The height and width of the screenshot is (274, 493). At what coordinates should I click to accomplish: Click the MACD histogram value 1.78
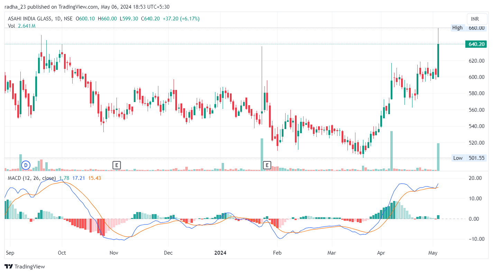click(x=64, y=178)
